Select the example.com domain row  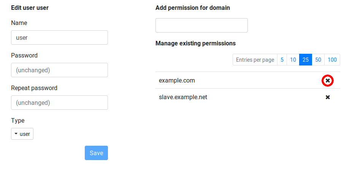click(x=248, y=80)
